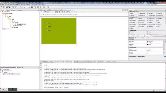The width and height of the screenshot is (166, 93).
Task: Select the Progress Bar palette component
Action: pyautogui.click(x=132, y=25)
